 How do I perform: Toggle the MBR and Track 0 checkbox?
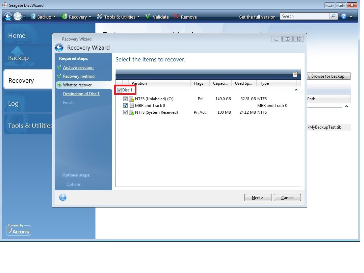click(126, 106)
